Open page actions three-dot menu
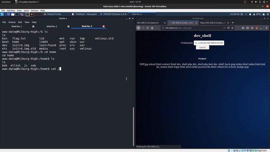This screenshot has width=270, height=152. (224, 28)
